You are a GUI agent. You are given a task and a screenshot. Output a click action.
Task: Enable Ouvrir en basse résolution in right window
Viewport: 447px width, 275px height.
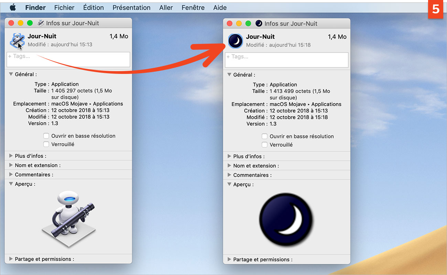(x=264, y=136)
